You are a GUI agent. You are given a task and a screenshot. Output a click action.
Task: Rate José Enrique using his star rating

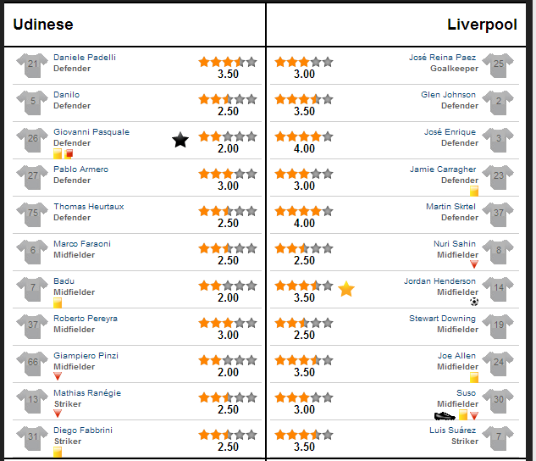[x=303, y=136]
